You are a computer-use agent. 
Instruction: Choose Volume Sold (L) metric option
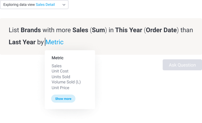(x=66, y=82)
